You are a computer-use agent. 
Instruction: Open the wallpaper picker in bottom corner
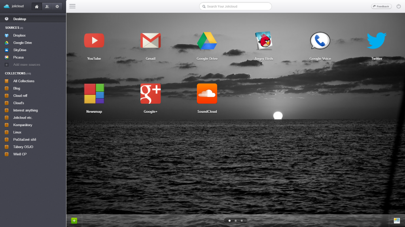tap(397, 221)
